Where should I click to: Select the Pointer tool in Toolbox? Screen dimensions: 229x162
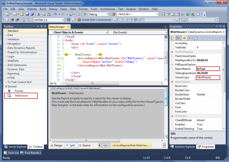19,91
